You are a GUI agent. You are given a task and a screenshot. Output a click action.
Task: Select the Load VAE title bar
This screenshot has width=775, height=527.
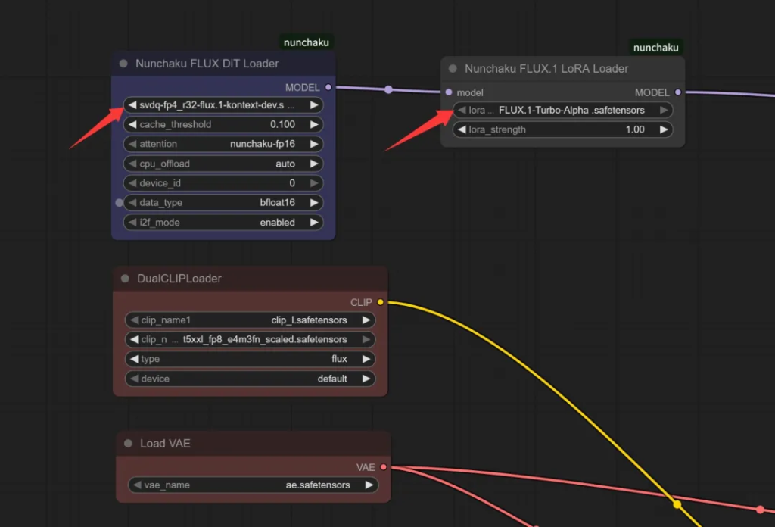click(x=253, y=444)
